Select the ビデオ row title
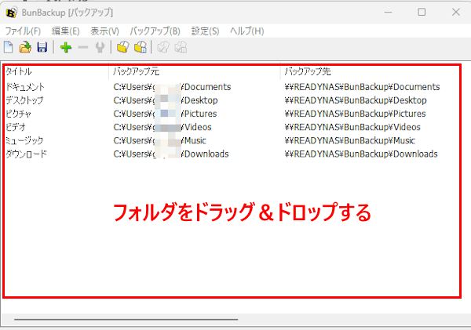471x330 pixels. pyautogui.click(x=16, y=127)
